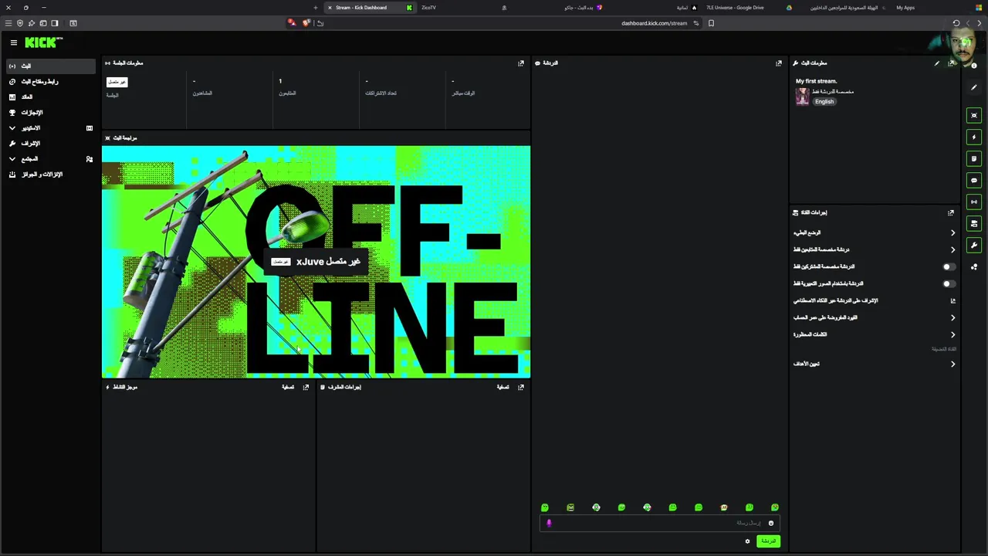Expand slow mode (الوضع البطيء) row
988x556 pixels.
tap(875, 232)
